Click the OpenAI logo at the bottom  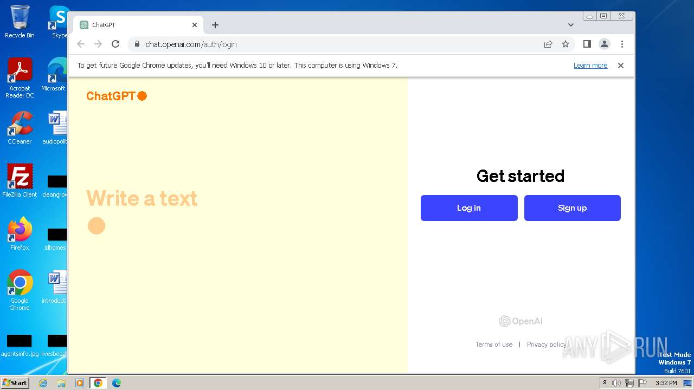click(520, 321)
